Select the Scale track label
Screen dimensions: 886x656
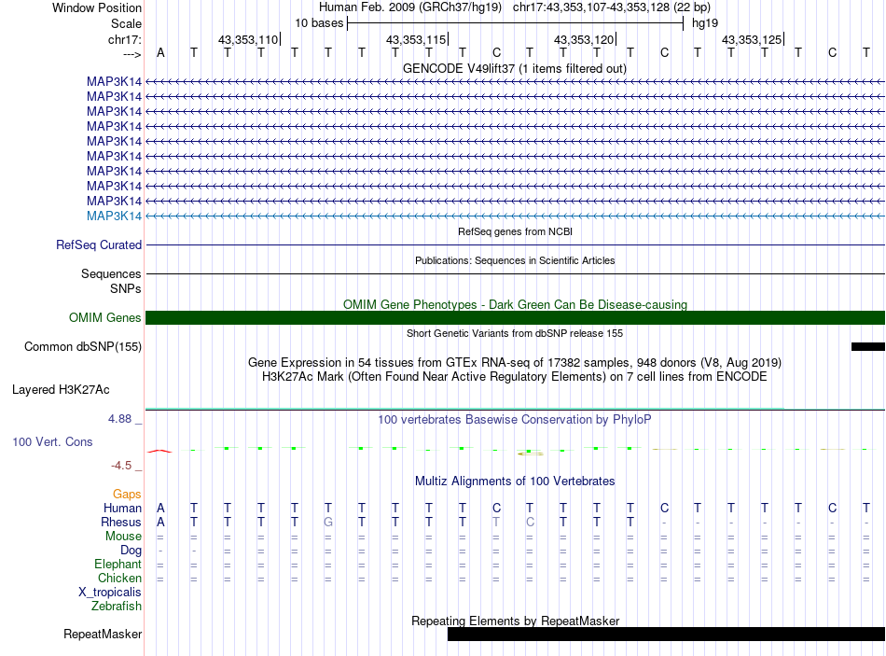(126, 23)
